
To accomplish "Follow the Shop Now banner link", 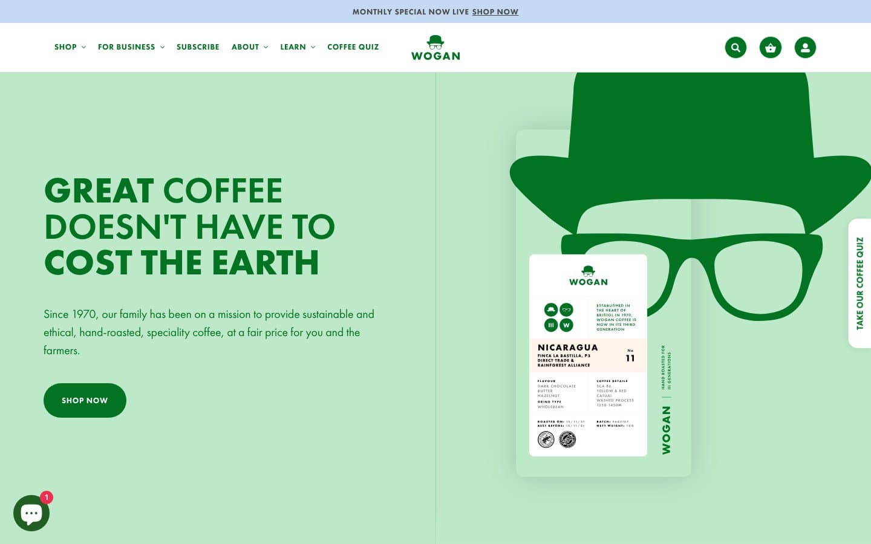I will coord(495,11).
